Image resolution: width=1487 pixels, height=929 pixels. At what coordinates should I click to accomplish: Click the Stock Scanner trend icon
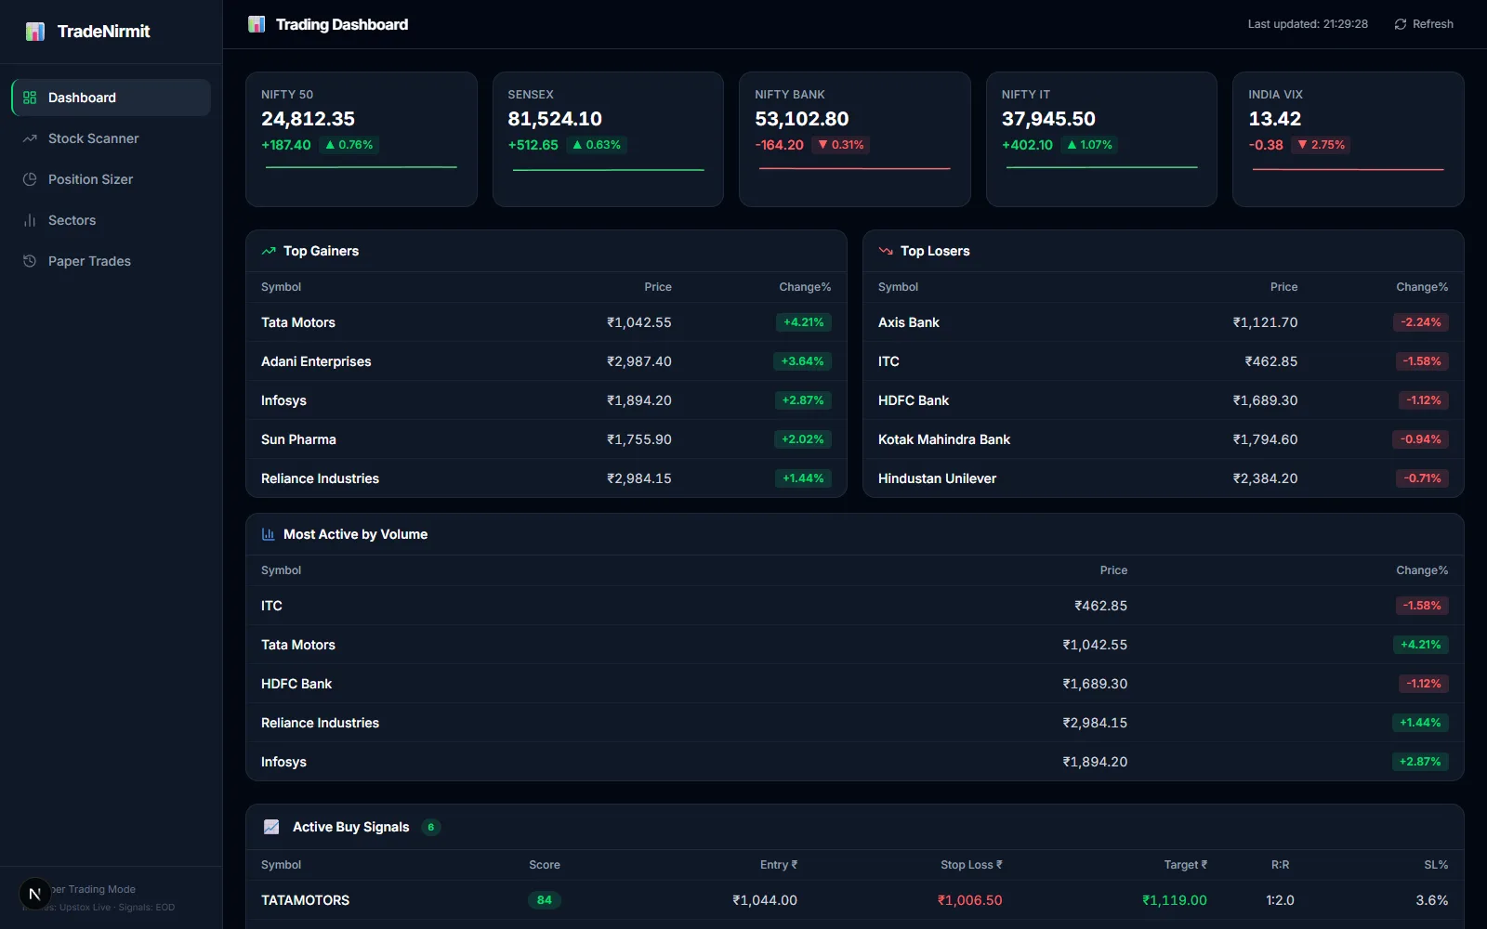[x=30, y=138]
